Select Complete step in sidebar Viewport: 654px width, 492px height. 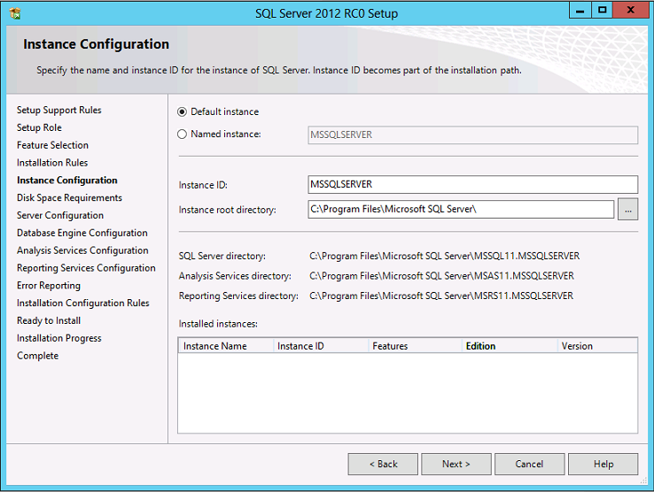click(x=37, y=356)
